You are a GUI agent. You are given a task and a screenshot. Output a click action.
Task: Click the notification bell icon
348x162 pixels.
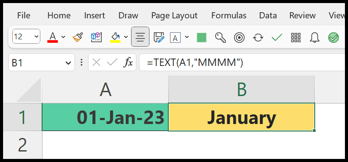(x=314, y=38)
